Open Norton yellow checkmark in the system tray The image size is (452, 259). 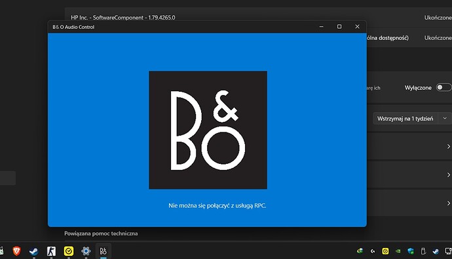[385, 251]
